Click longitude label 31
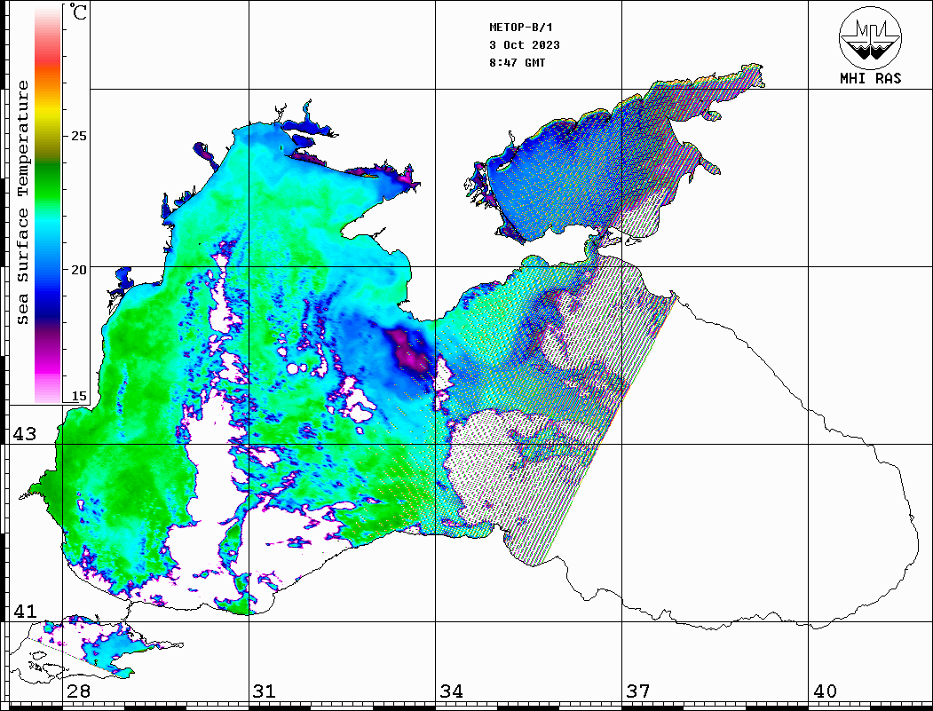 265,691
